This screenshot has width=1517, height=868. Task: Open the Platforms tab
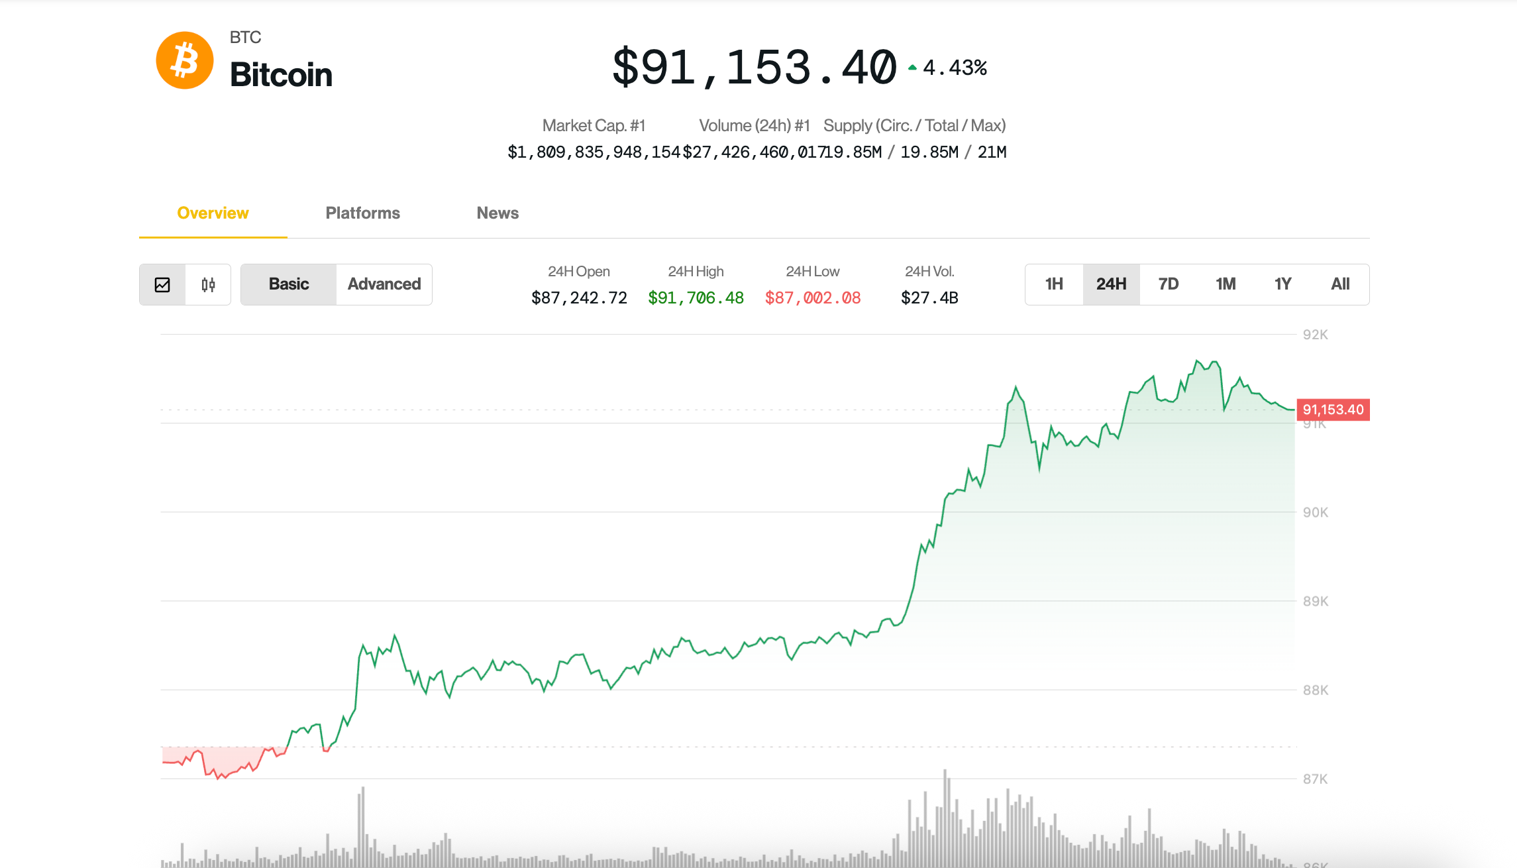(362, 213)
